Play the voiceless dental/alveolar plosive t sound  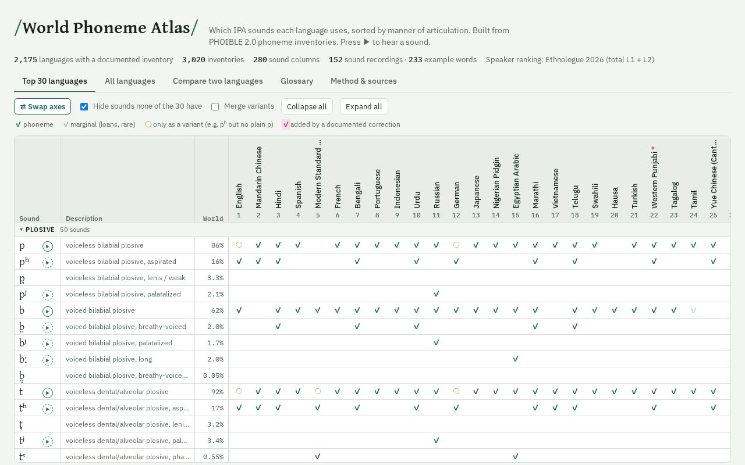[x=48, y=393]
